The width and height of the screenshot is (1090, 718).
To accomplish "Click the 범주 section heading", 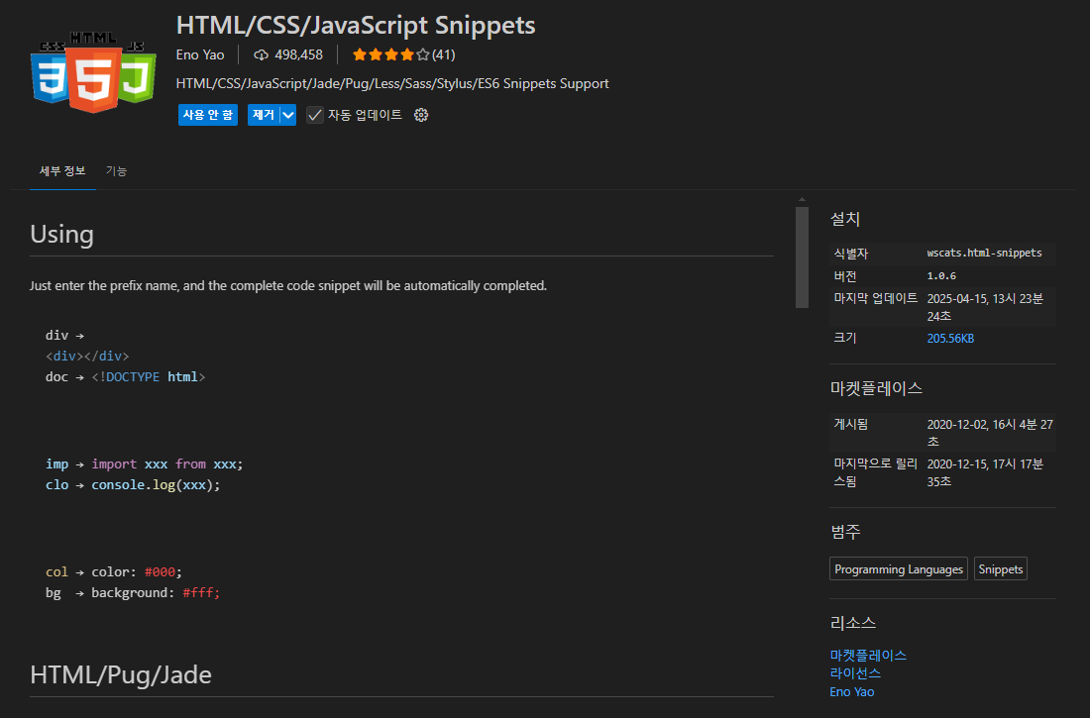I will click(845, 532).
